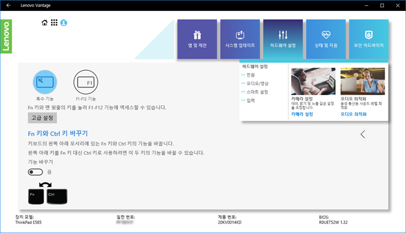The image size is (406, 233).
Task: Select 입력 in hardware settings menu
Action: point(251,100)
